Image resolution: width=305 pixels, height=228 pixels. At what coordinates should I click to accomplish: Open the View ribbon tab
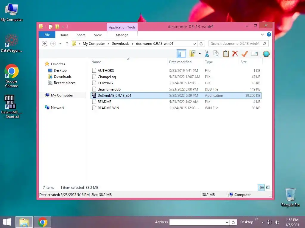(98, 35)
